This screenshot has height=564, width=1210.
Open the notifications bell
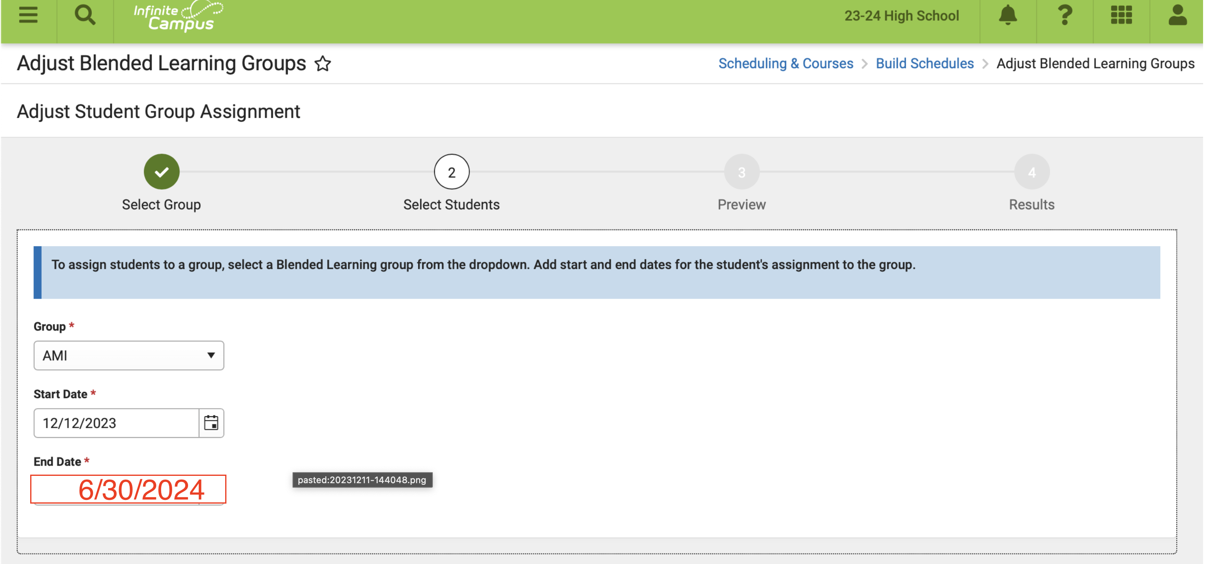tap(1008, 16)
